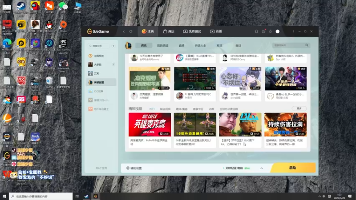Select 地下城与勇士 in the sidebar
The image size is (356, 200).
coord(101,109)
